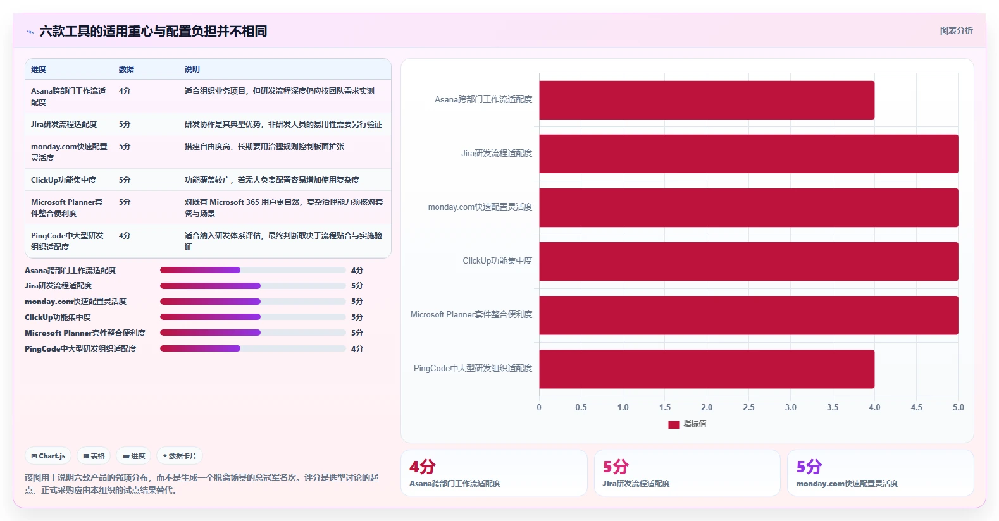Click the x-axis tick value 2.5
999x521 pixels.
point(748,408)
